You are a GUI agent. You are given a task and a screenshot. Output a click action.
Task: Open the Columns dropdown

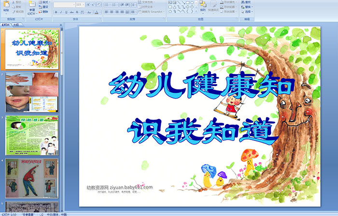tap(133, 12)
